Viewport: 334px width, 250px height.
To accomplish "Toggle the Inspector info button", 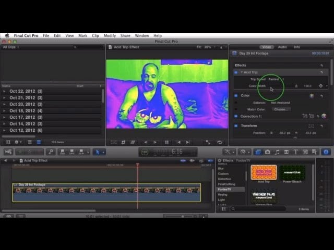I will coord(326,152).
